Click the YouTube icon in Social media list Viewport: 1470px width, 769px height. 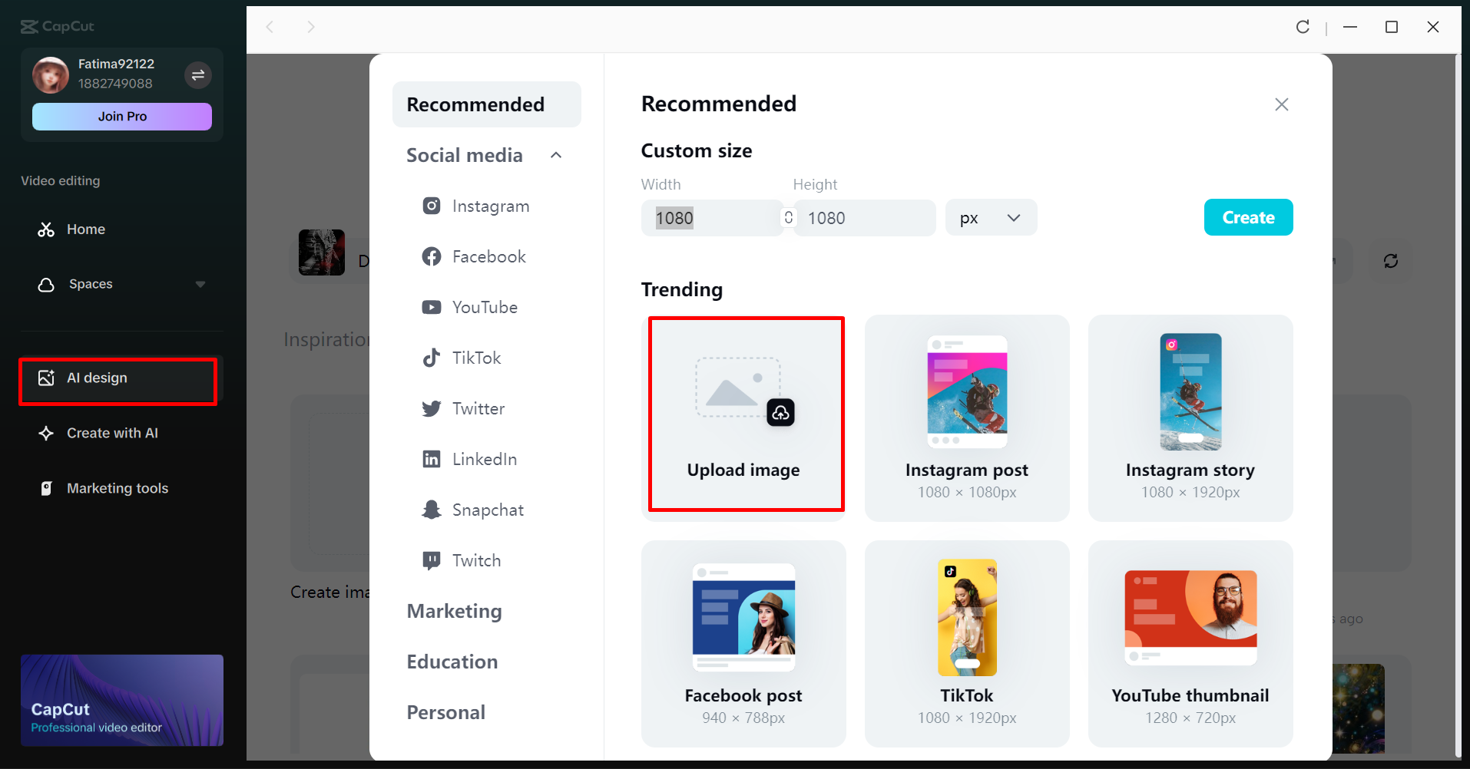coord(432,307)
